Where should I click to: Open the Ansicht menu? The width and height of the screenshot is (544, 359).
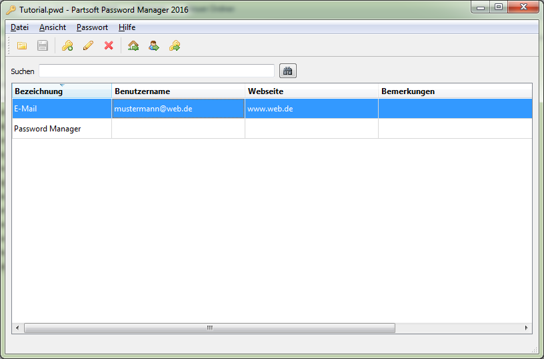click(x=52, y=27)
